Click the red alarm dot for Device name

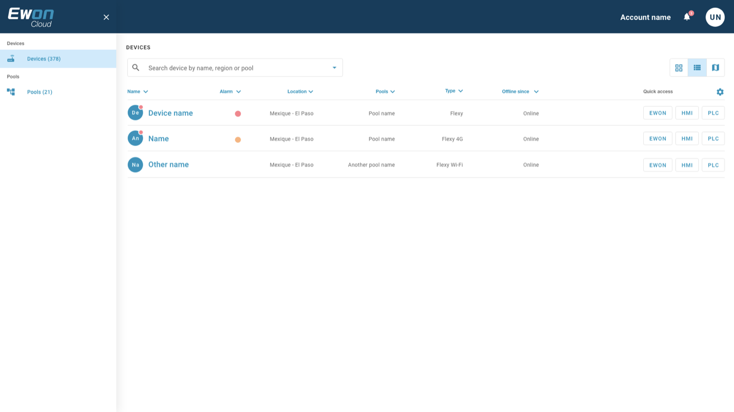[x=238, y=114]
